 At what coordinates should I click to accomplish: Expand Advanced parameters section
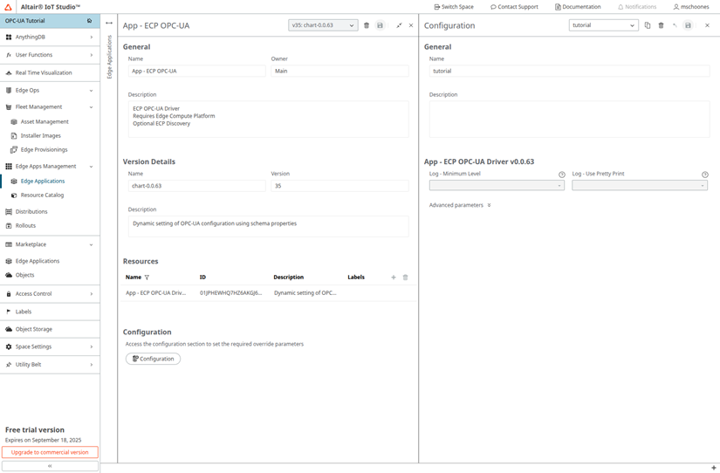(x=460, y=205)
